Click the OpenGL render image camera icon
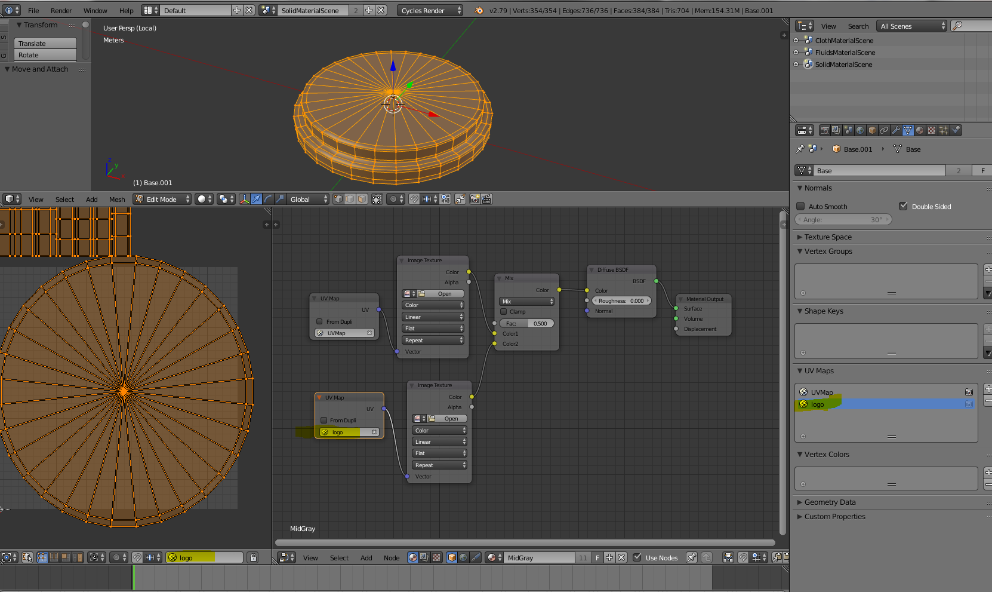This screenshot has height=592, width=992. point(475,199)
